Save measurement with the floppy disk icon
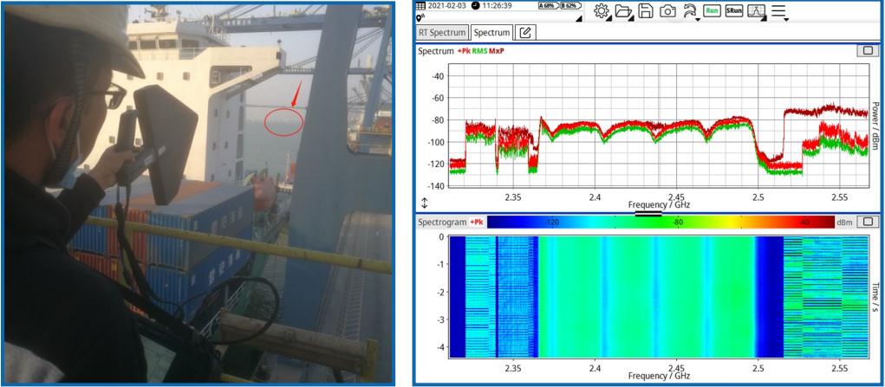Screen dimensions: 885x387 pyautogui.click(x=646, y=10)
